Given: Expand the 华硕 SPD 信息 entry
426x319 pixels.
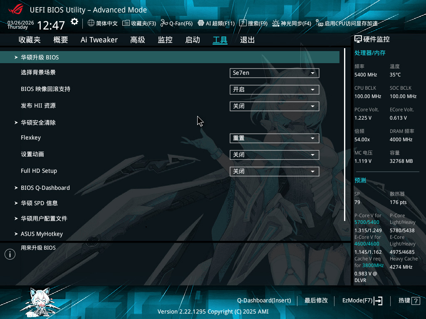Looking at the screenshot, I should 39,203.
